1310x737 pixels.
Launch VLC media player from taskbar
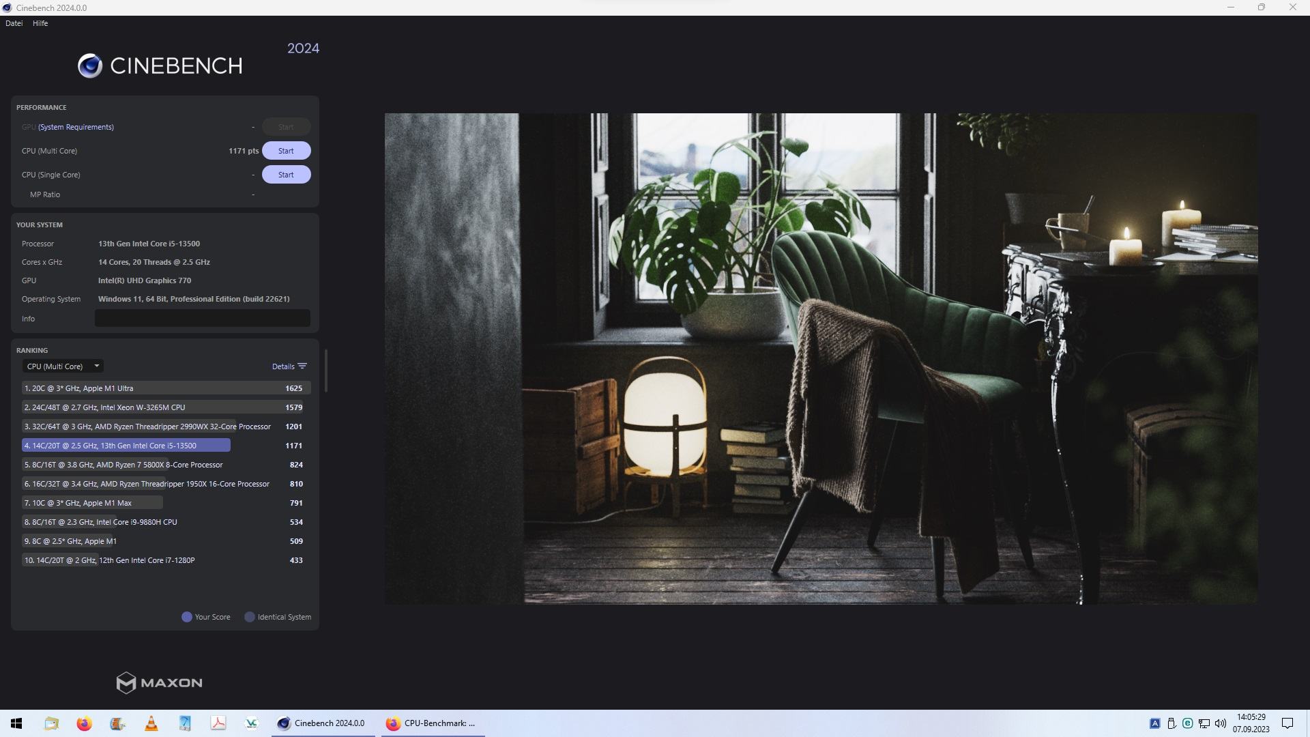(x=151, y=723)
